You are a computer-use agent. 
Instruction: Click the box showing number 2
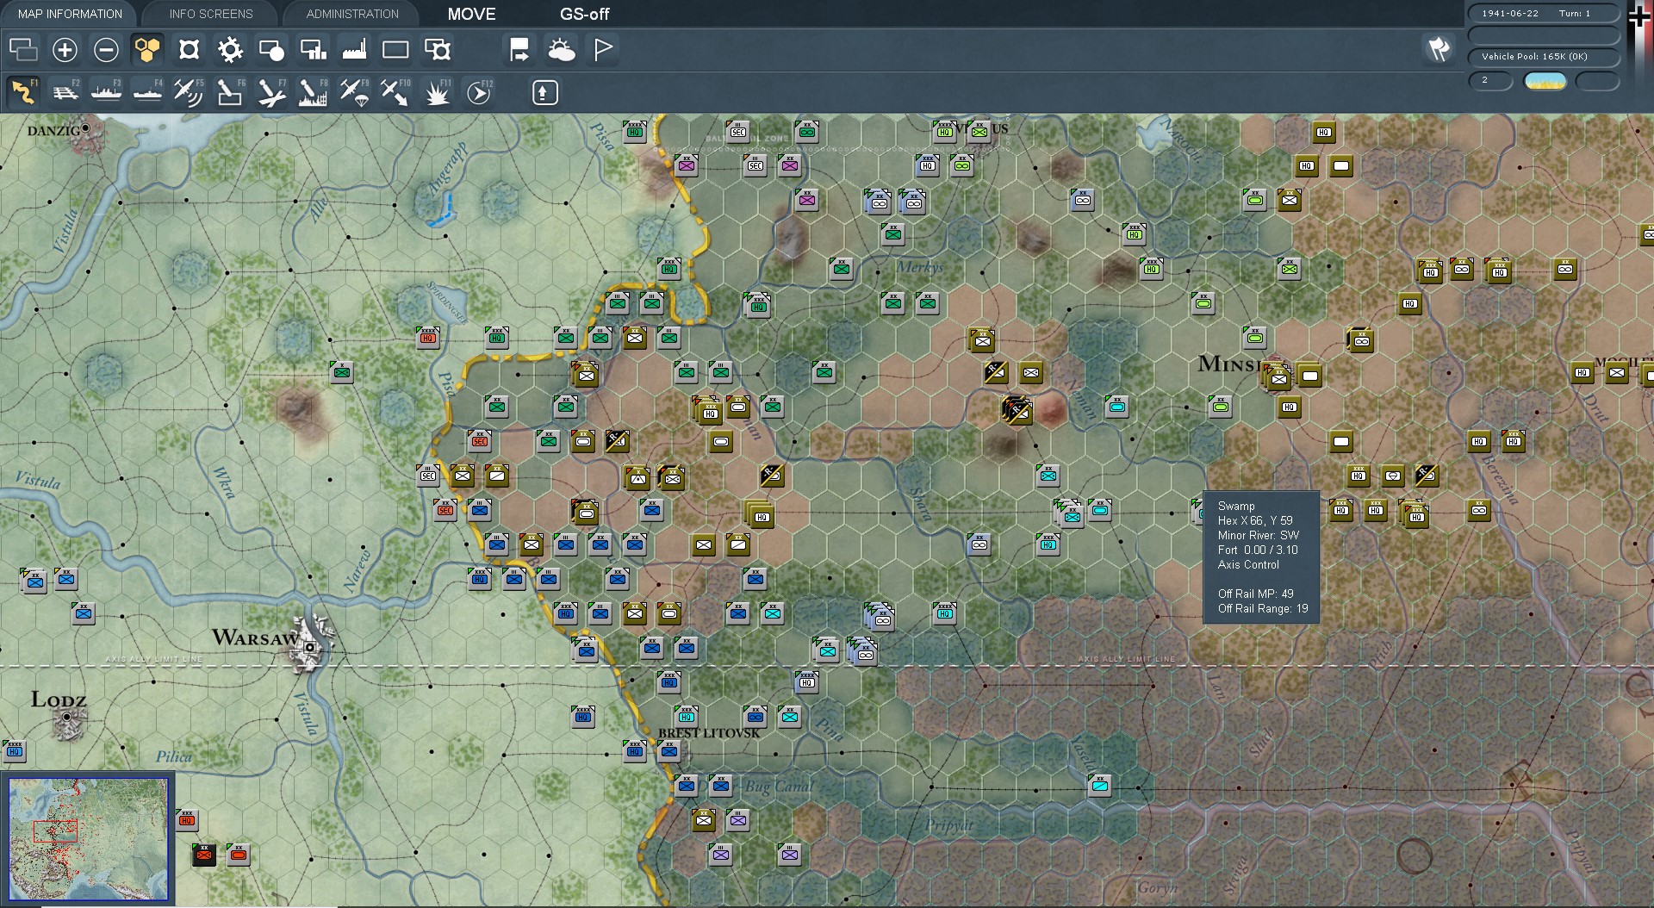1490,81
